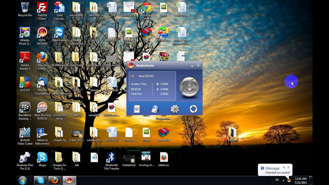Select the rewebsite archive icon
This screenshot has width=329, height=185.
pos(164,134)
